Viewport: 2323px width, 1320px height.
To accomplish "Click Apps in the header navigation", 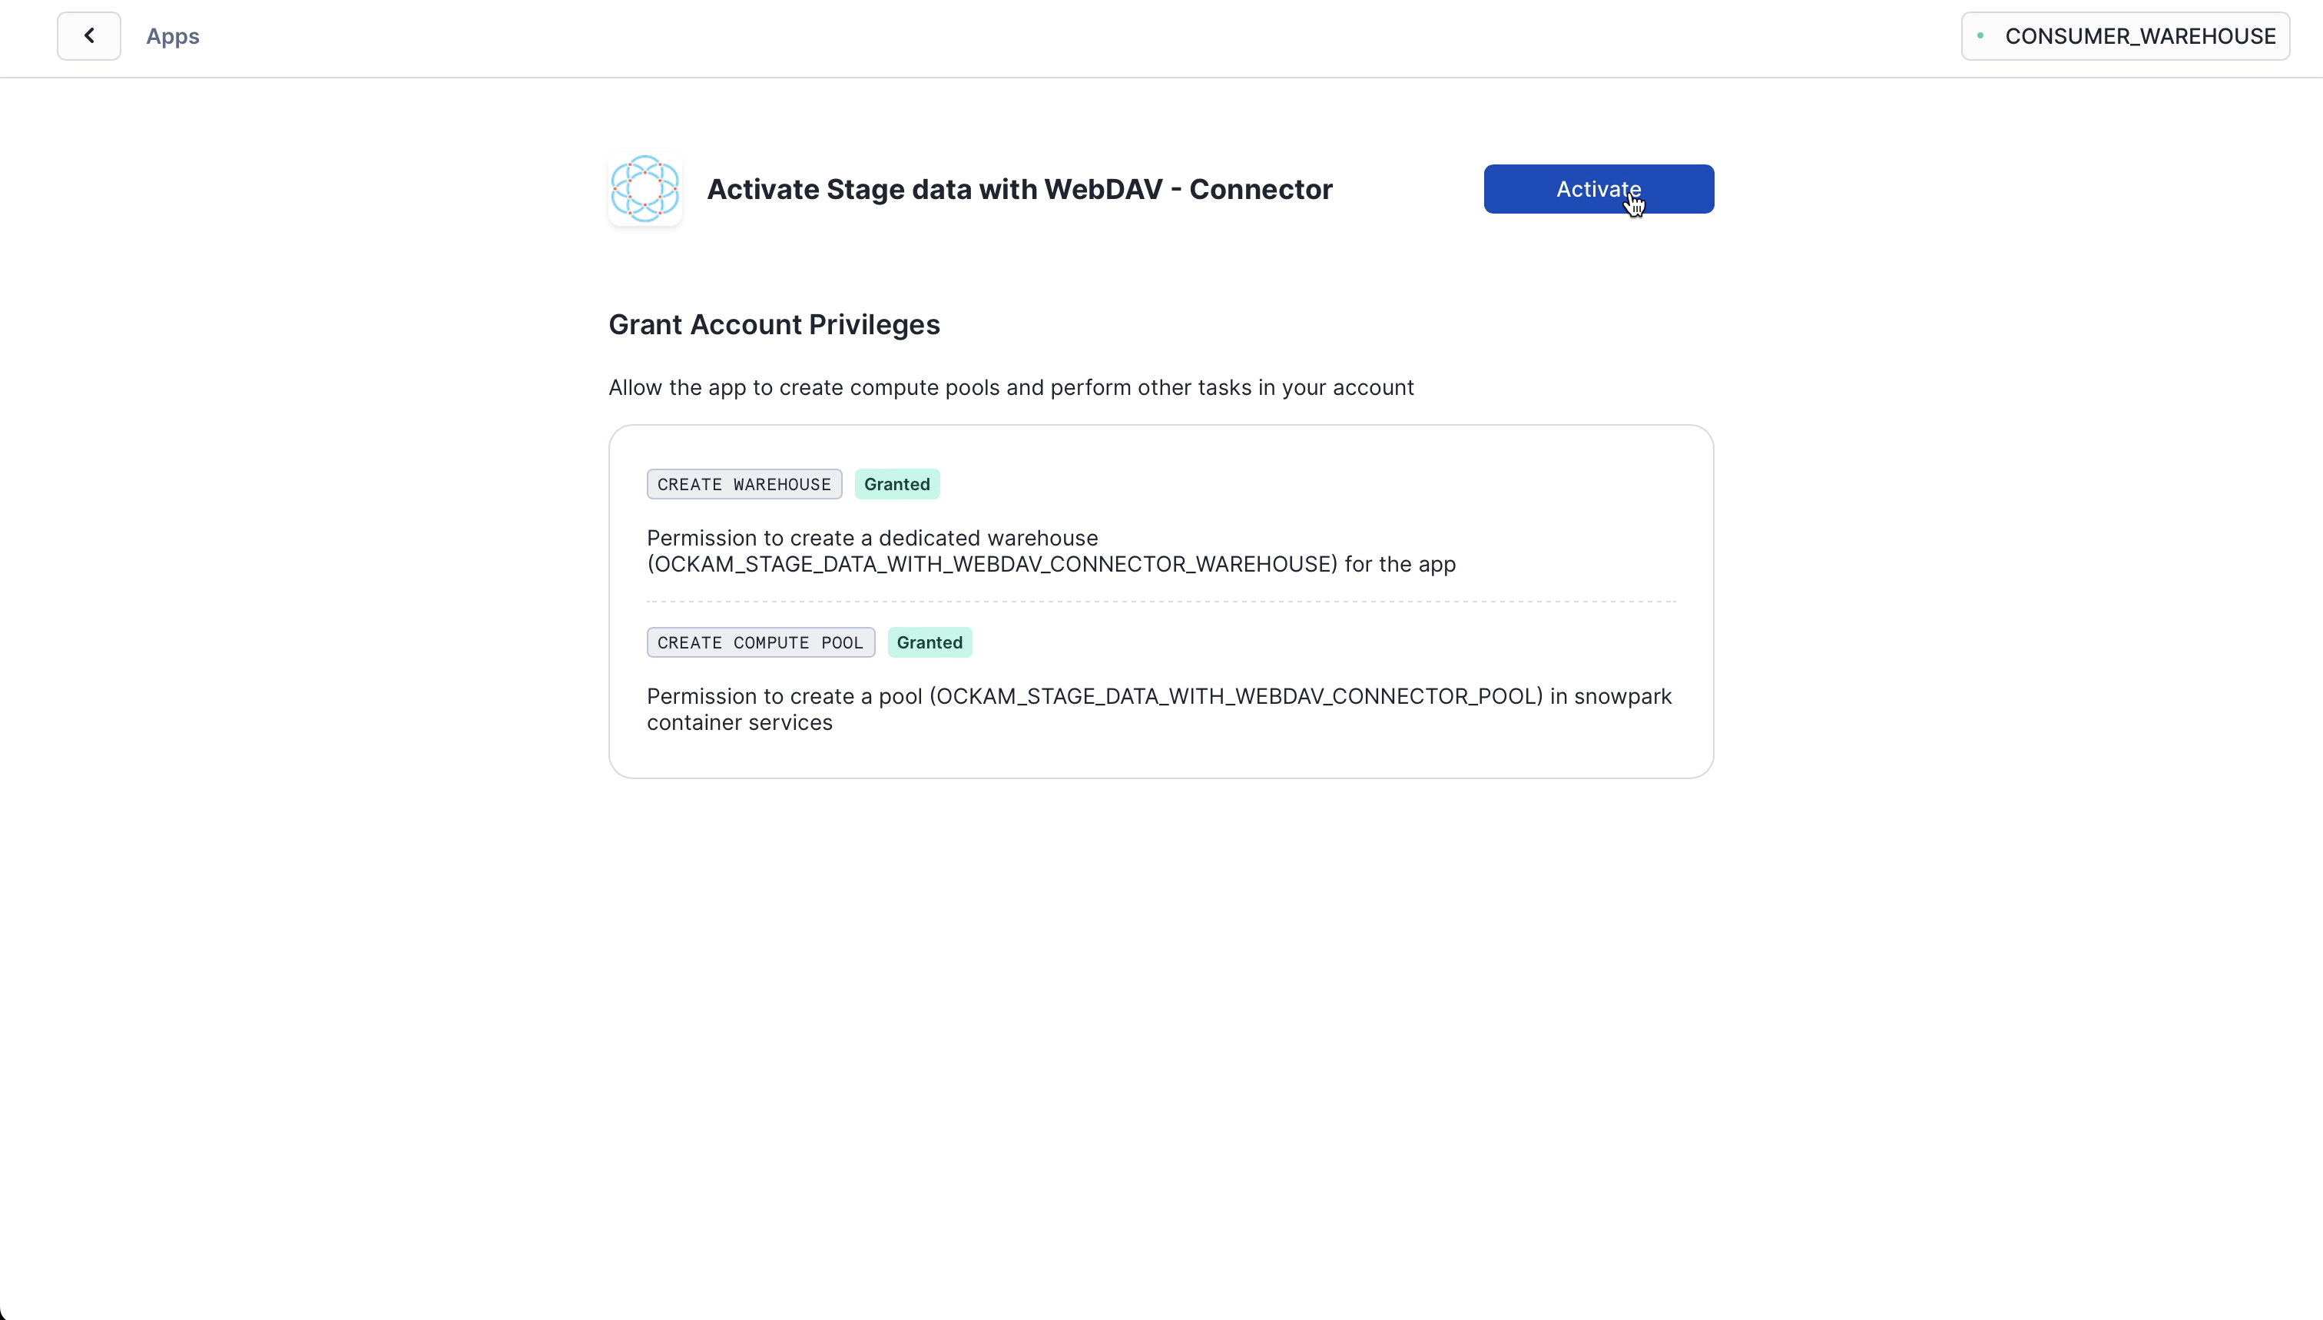I will pyautogui.click(x=172, y=36).
